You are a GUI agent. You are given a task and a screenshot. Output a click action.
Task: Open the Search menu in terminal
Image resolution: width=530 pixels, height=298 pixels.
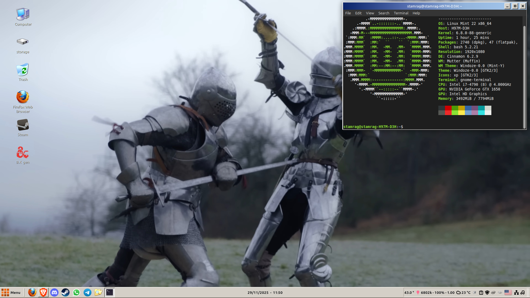(383, 13)
